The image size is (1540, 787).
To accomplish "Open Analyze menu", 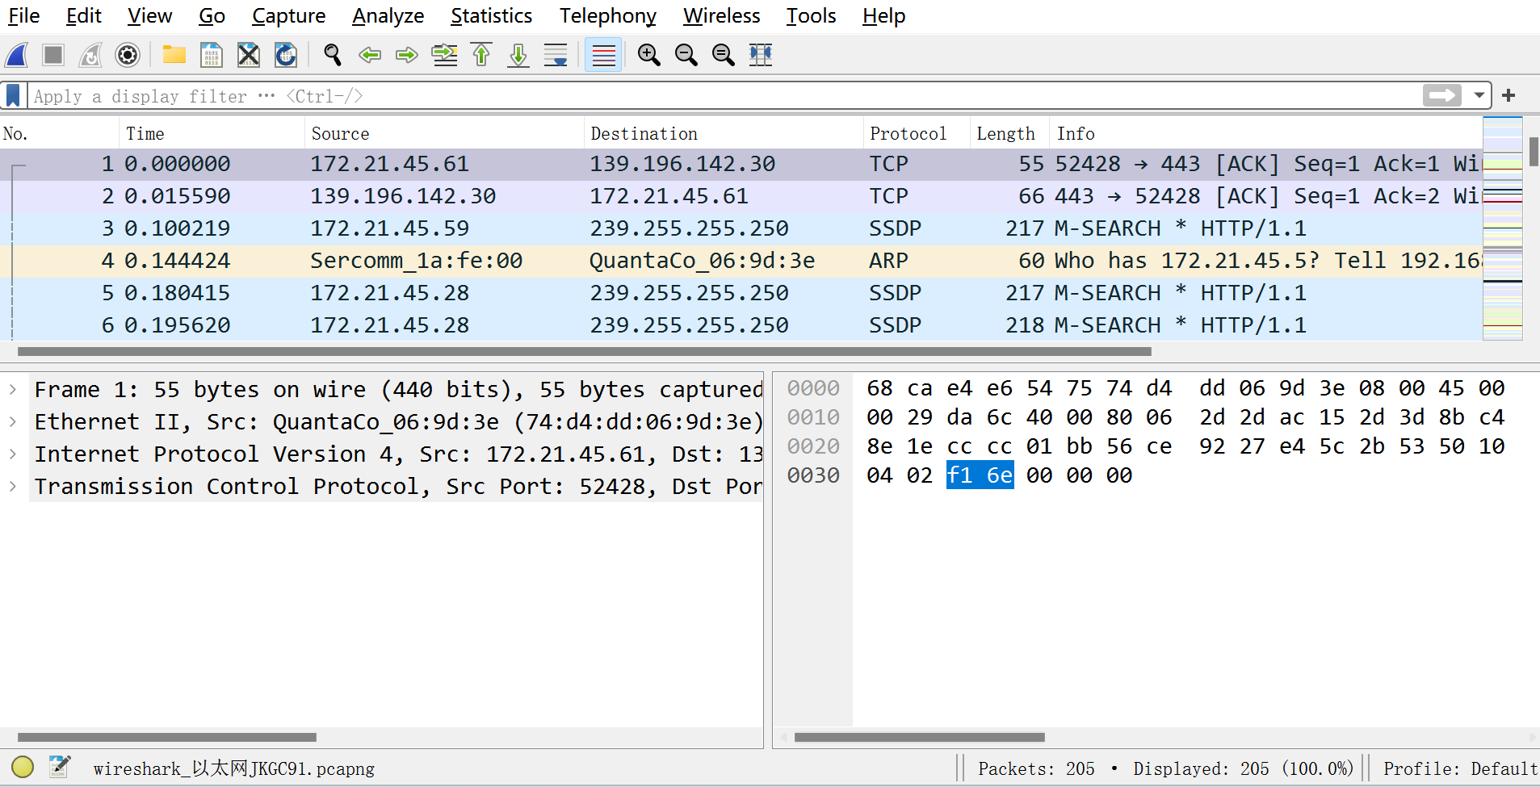I will coord(388,16).
